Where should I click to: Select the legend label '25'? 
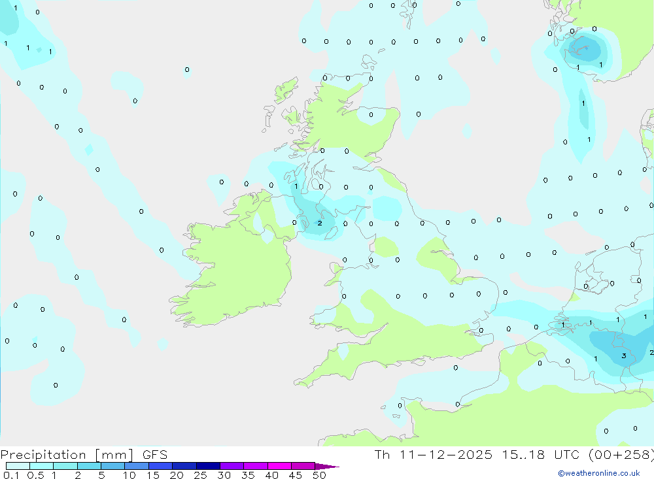tap(200, 475)
